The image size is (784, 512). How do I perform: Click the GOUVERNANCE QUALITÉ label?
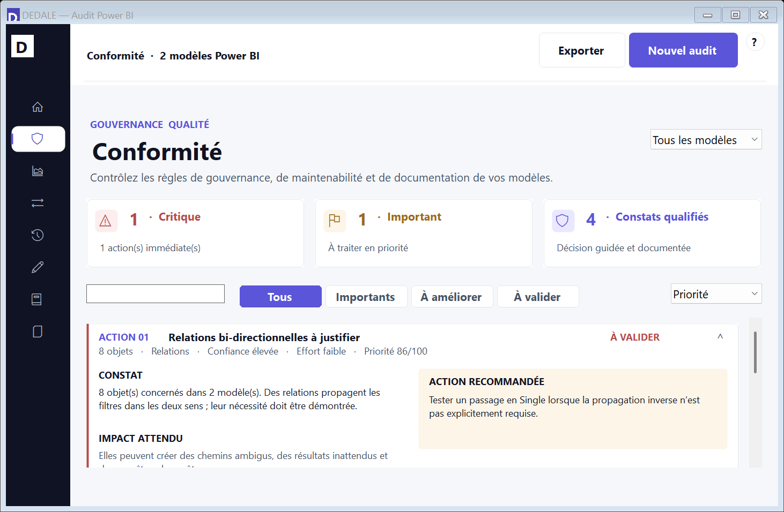pos(150,125)
